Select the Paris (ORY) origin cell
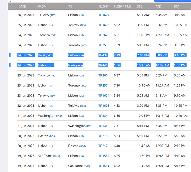This screenshot has width=191, height=172. click(x=45, y=55)
